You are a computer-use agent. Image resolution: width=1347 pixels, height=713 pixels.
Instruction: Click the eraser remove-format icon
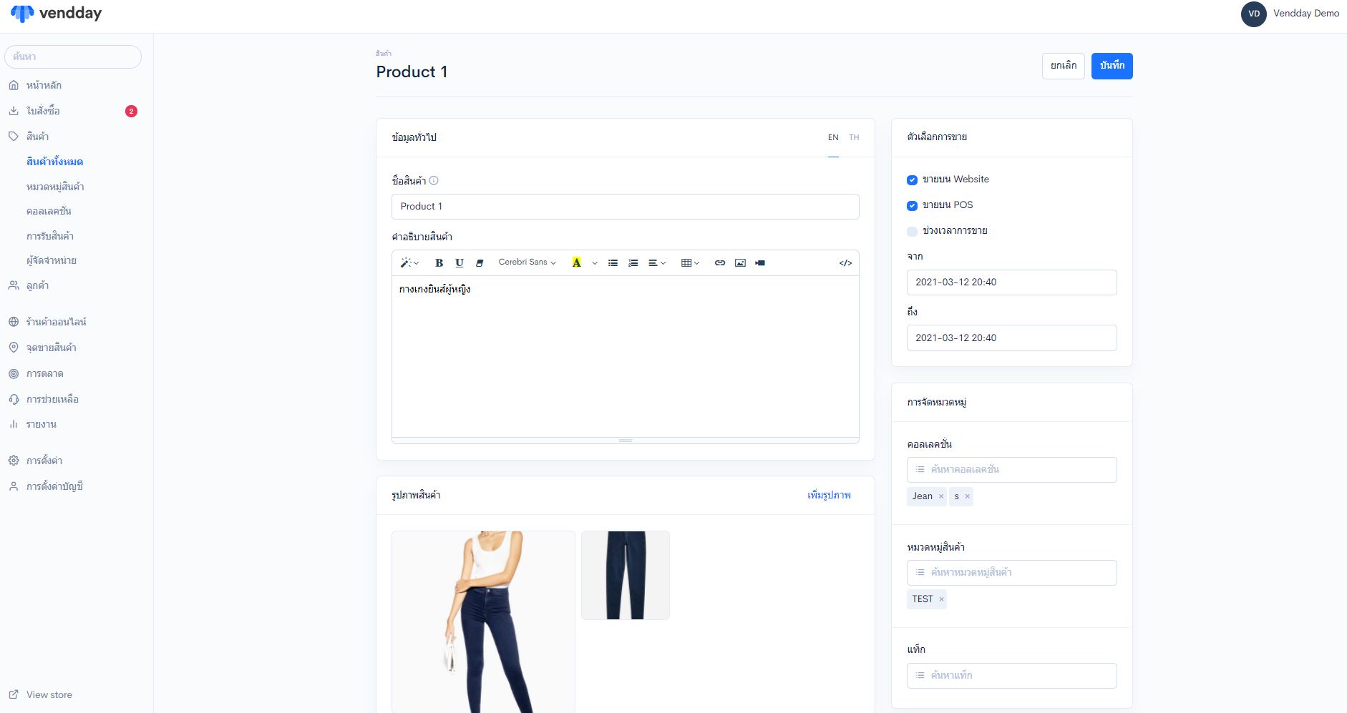480,263
